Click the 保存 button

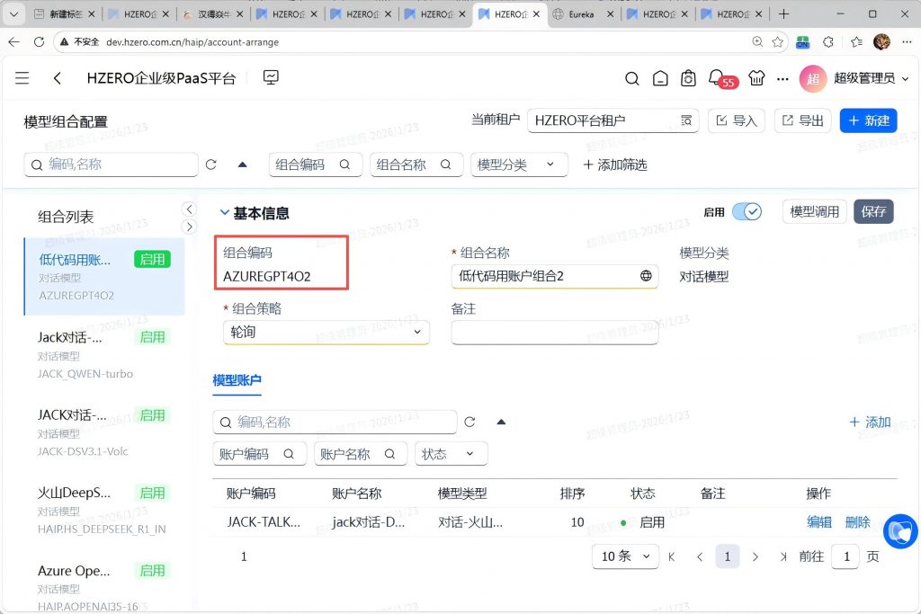tap(873, 212)
